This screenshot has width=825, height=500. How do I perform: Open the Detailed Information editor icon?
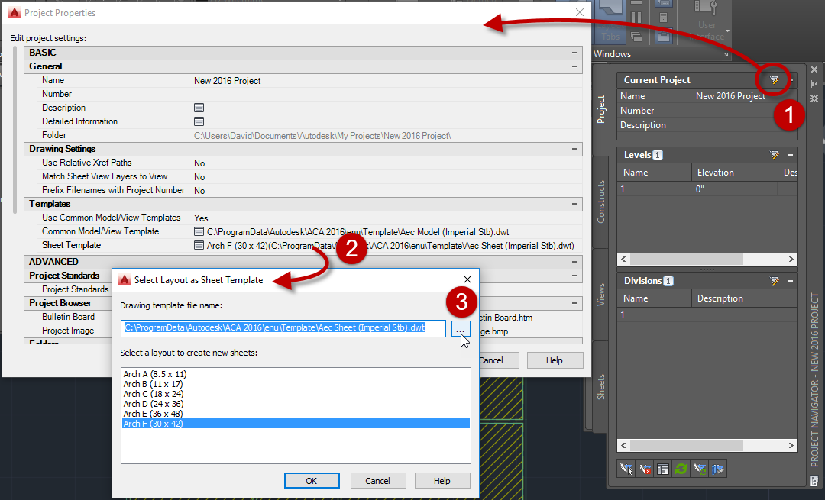[x=199, y=121]
